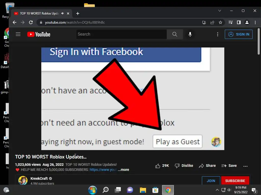Show hidden tray icons chevron
The height and width of the screenshot is (195, 261).
(217, 190)
